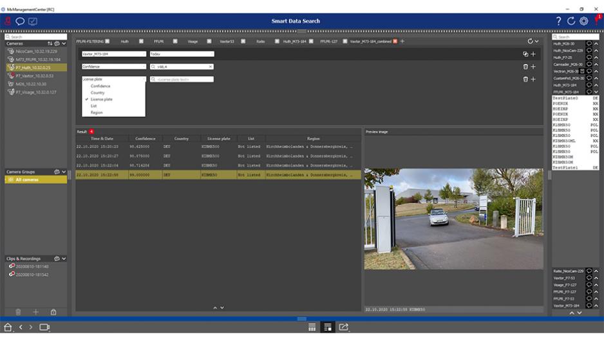This screenshot has height=339, width=604.
Task: Click the forward arrow in bottom bar
Action: [x=31, y=327]
